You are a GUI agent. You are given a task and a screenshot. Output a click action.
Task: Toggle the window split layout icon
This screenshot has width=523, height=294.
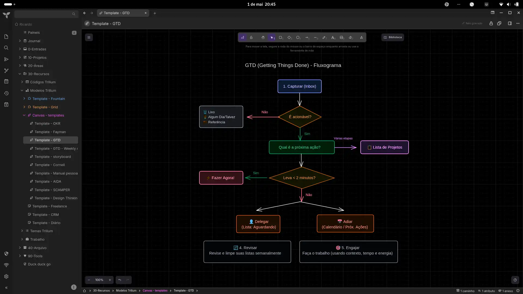pos(492,13)
